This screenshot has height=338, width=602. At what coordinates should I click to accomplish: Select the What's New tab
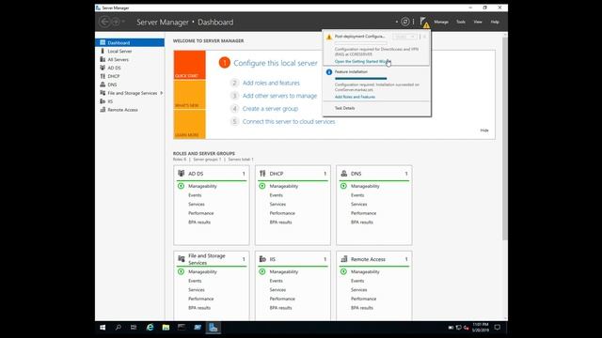click(x=190, y=94)
